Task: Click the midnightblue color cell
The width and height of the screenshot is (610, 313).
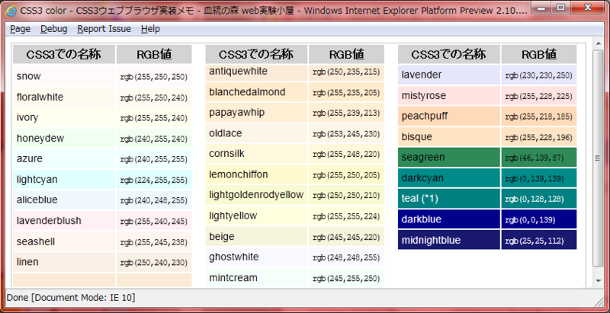Action: [449, 240]
